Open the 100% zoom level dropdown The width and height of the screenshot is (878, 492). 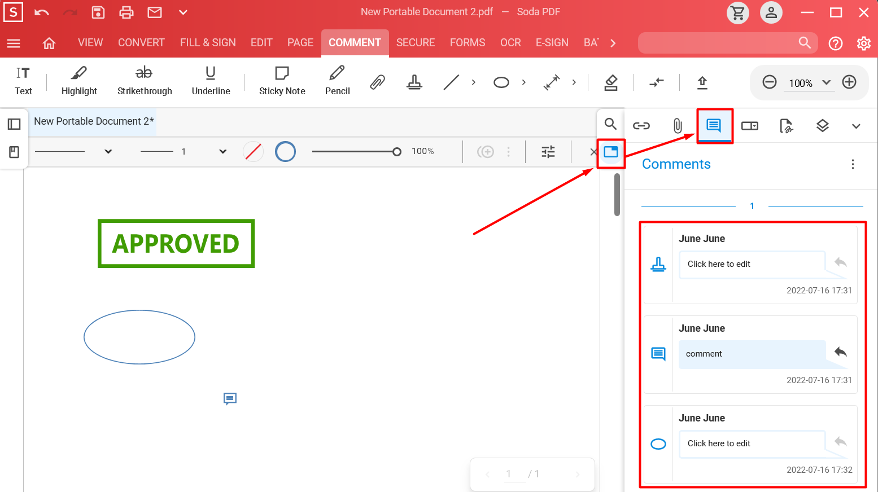click(810, 83)
